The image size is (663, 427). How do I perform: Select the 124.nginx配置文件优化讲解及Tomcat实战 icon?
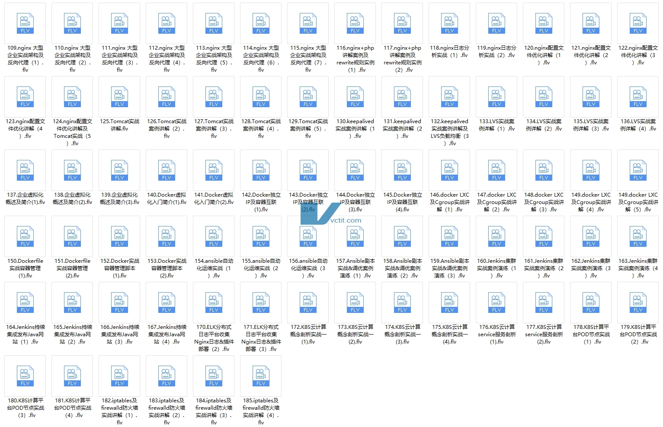(x=72, y=97)
